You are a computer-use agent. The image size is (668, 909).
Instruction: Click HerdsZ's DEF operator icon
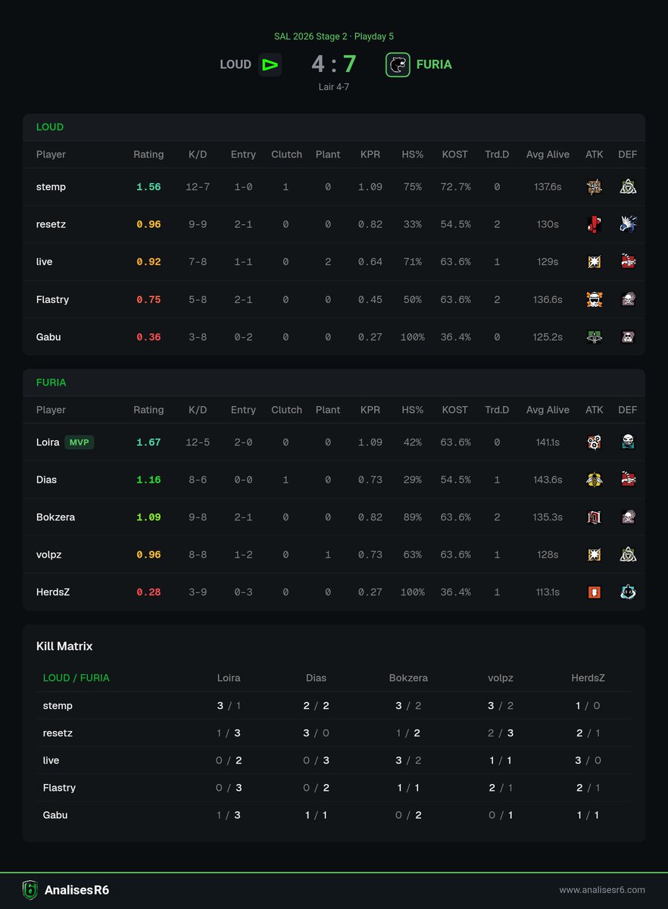(628, 592)
